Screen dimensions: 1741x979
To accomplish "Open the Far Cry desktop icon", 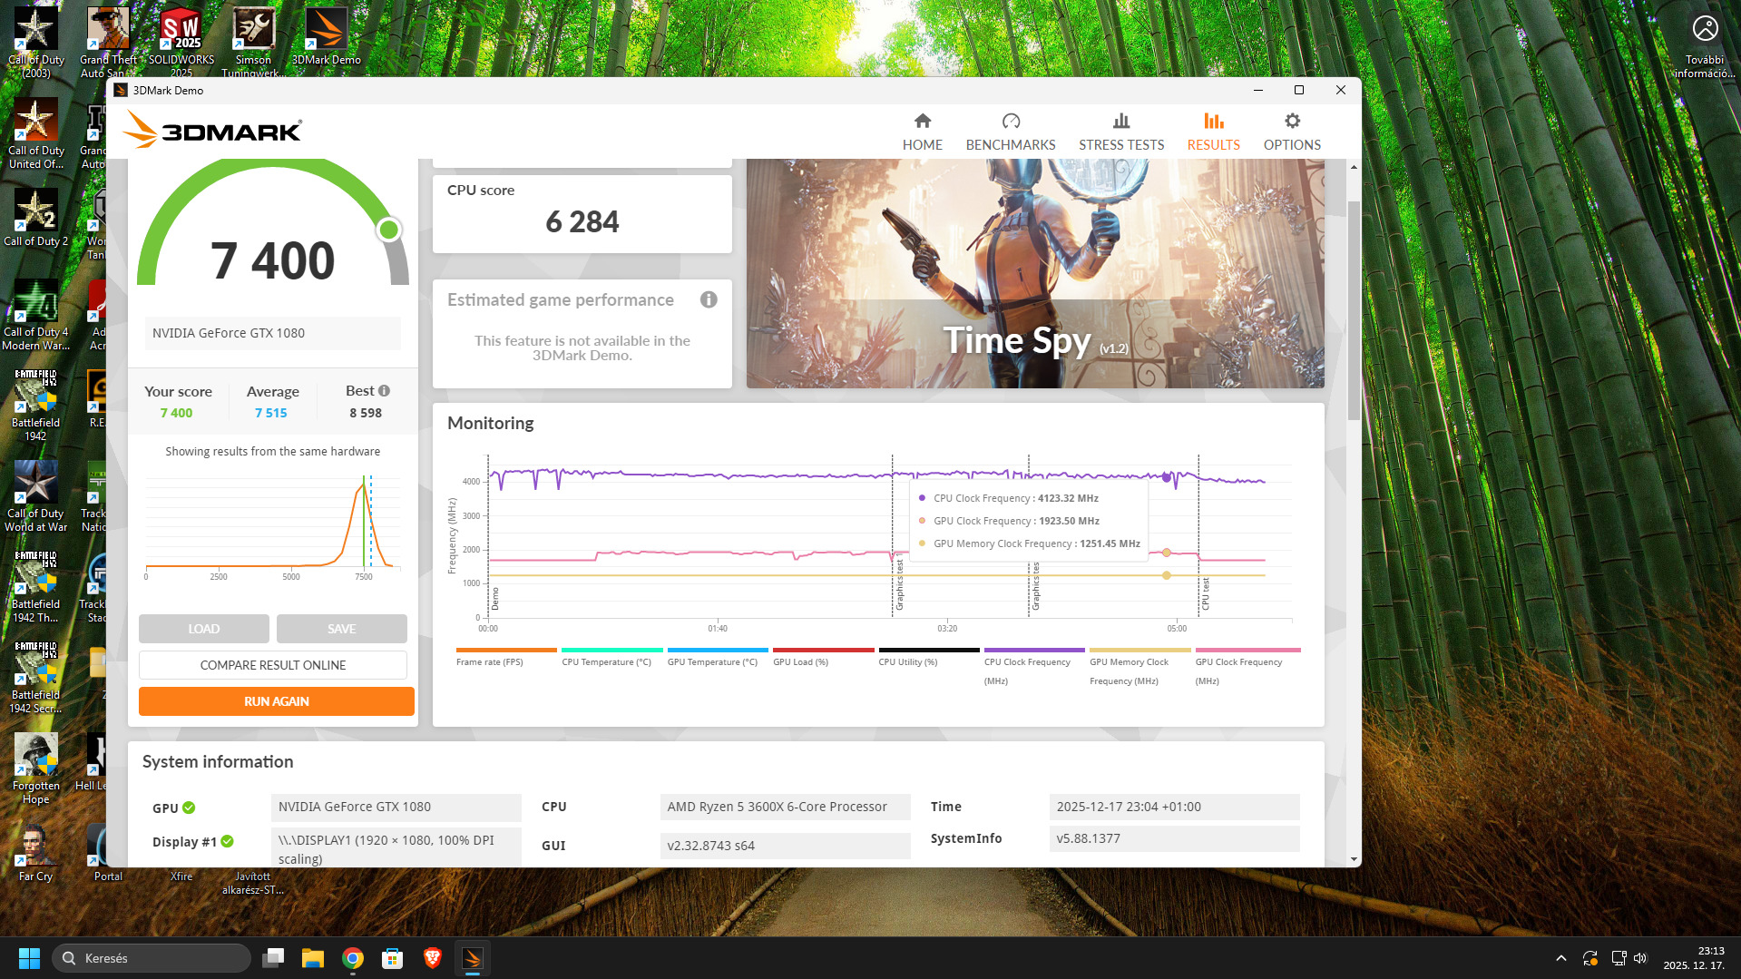I will point(36,853).
